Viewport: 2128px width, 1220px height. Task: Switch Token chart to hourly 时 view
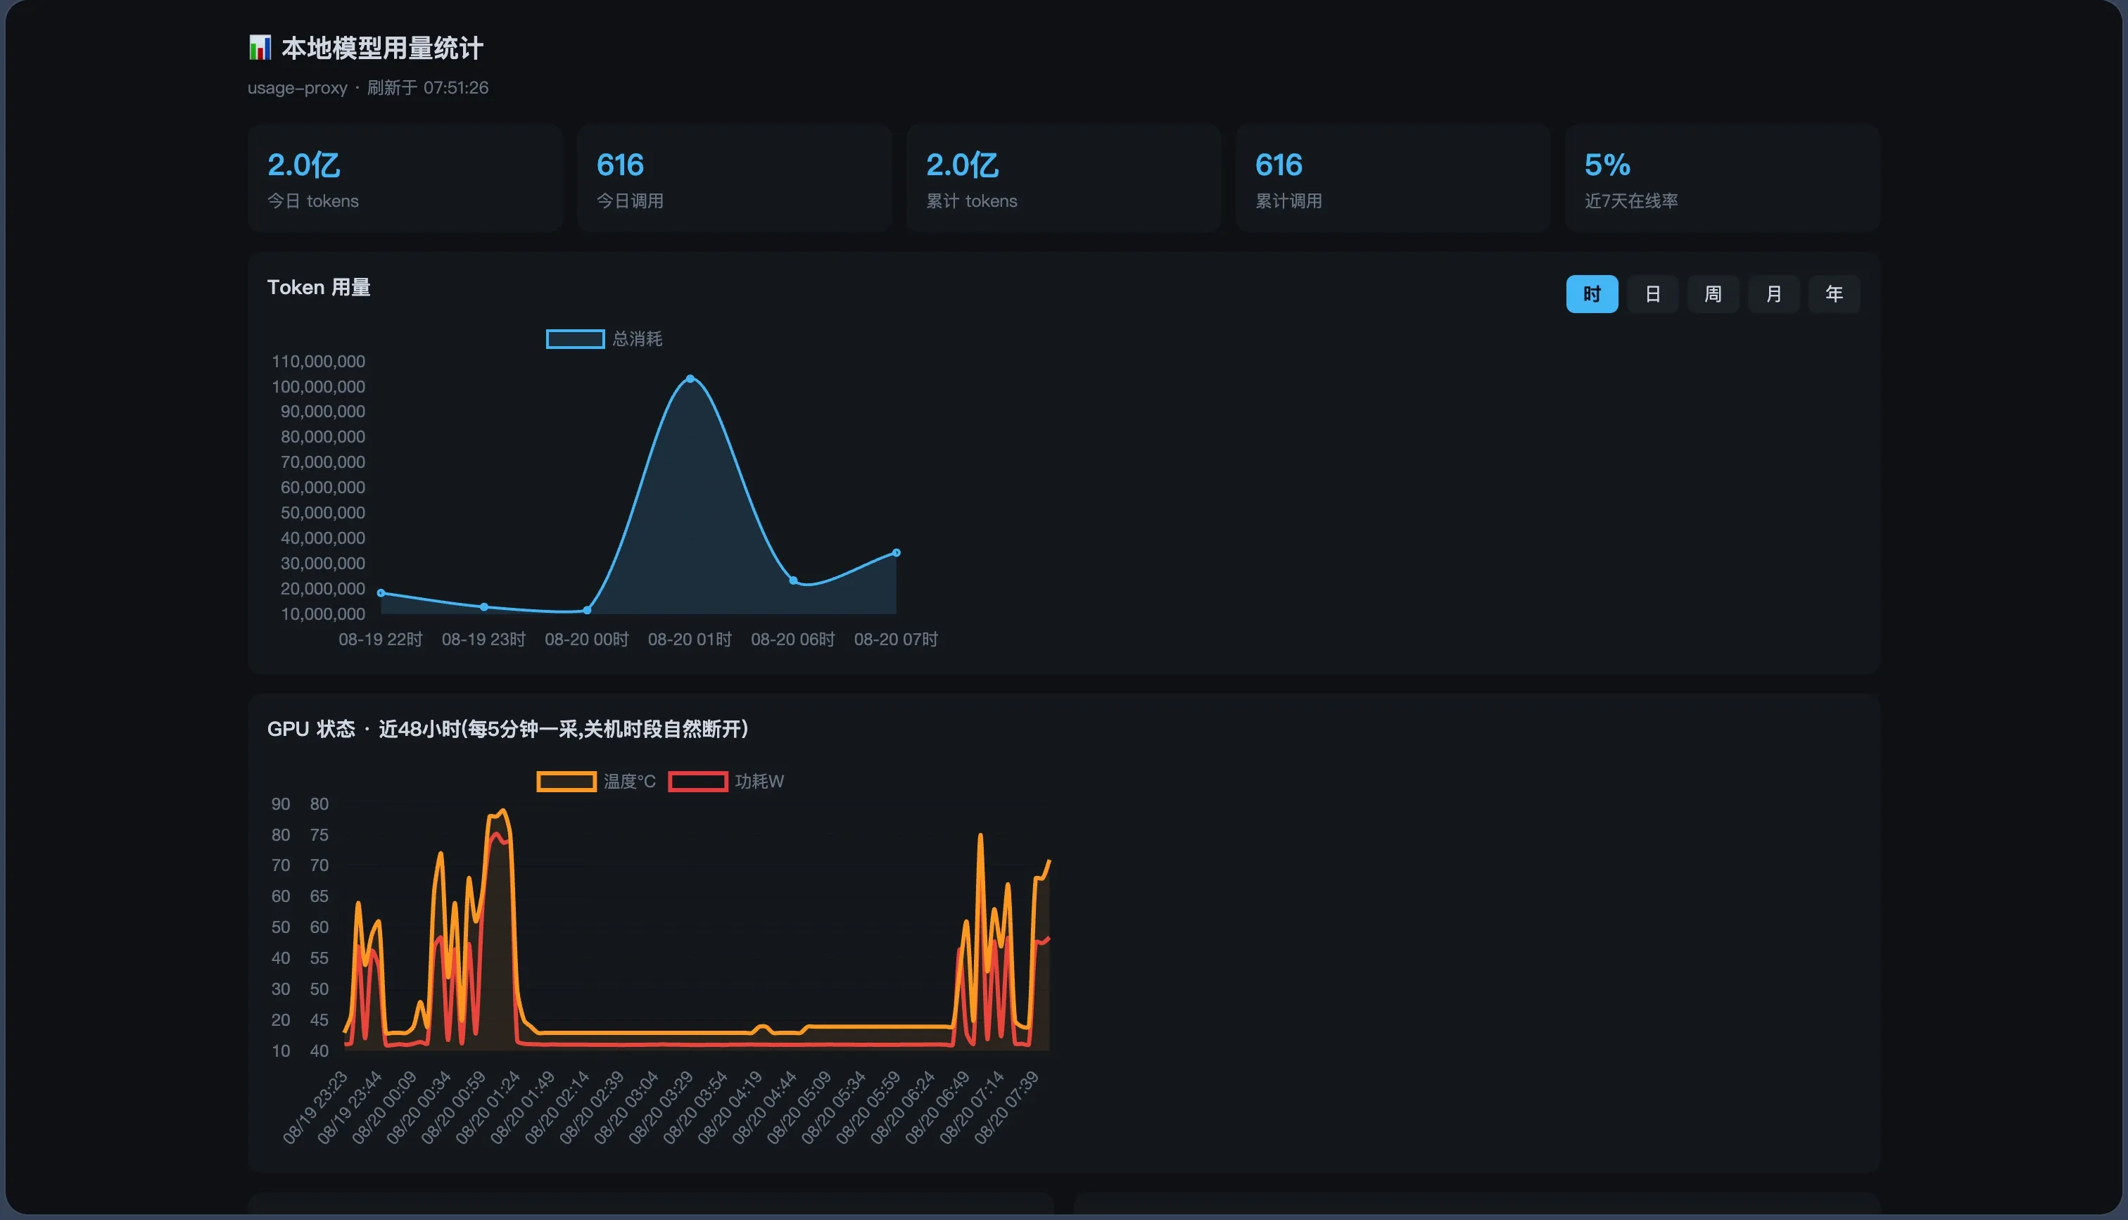[1592, 294]
